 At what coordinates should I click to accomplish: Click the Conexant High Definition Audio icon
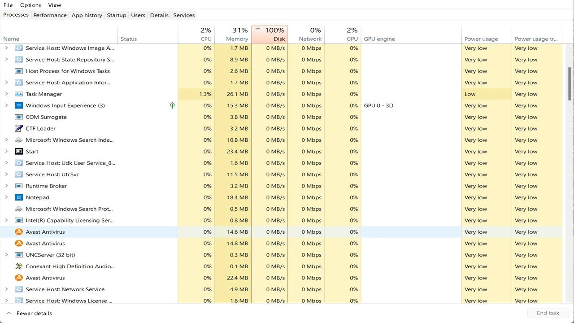click(x=19, y=266)
